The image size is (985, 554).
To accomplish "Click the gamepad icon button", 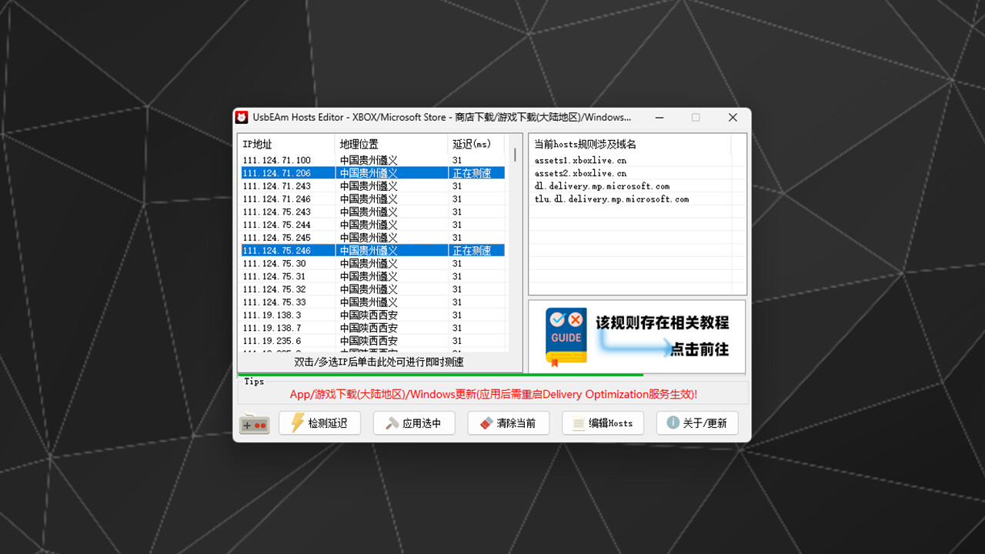I will (x=254, y=422).
